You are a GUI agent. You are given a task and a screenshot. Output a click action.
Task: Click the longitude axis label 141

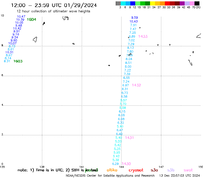81,167
